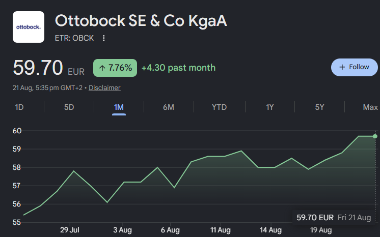
Task: Switch to the 5D time range
Action: point(69,107)
